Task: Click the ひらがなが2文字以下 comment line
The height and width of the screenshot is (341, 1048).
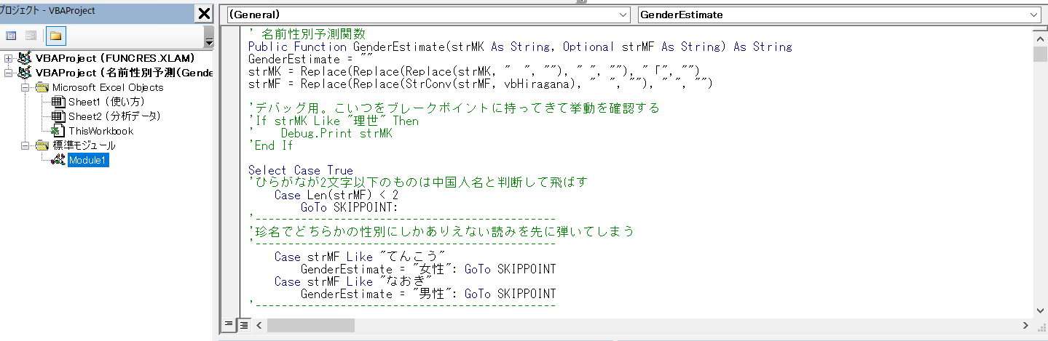Action: coord(417,182)
